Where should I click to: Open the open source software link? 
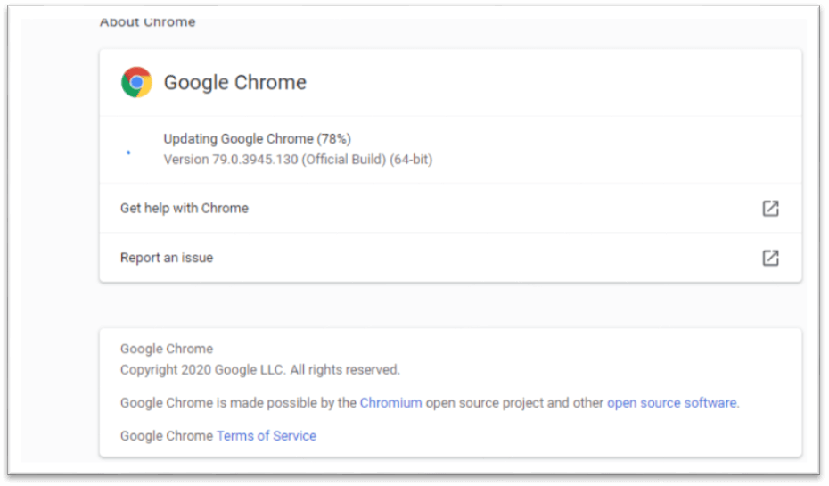pyautogui.click(x=671, y=403)
